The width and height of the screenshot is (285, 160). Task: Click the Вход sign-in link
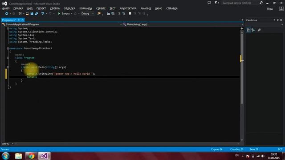270,9
